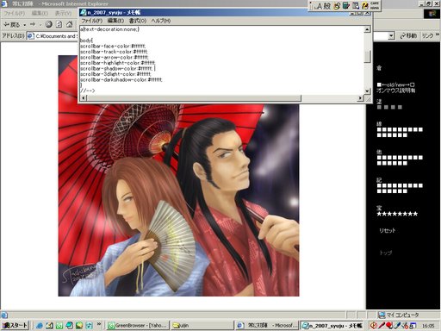This screenshot has width=441, height=331.
Task: Open the IME Pad icon in language bar
Action: pos(337,6)
